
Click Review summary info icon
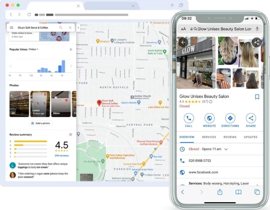70,135
